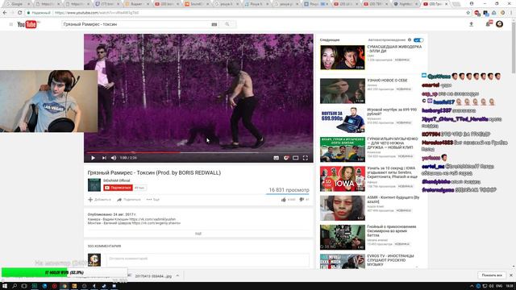Click the page vertical scrollbar

point(514,47)
